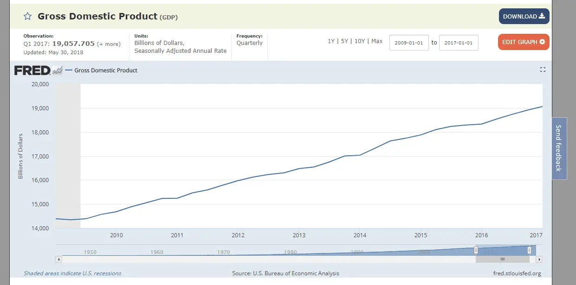576x285 pixels.
Task: Expand the (+ more) observation details
Action: 109,44
